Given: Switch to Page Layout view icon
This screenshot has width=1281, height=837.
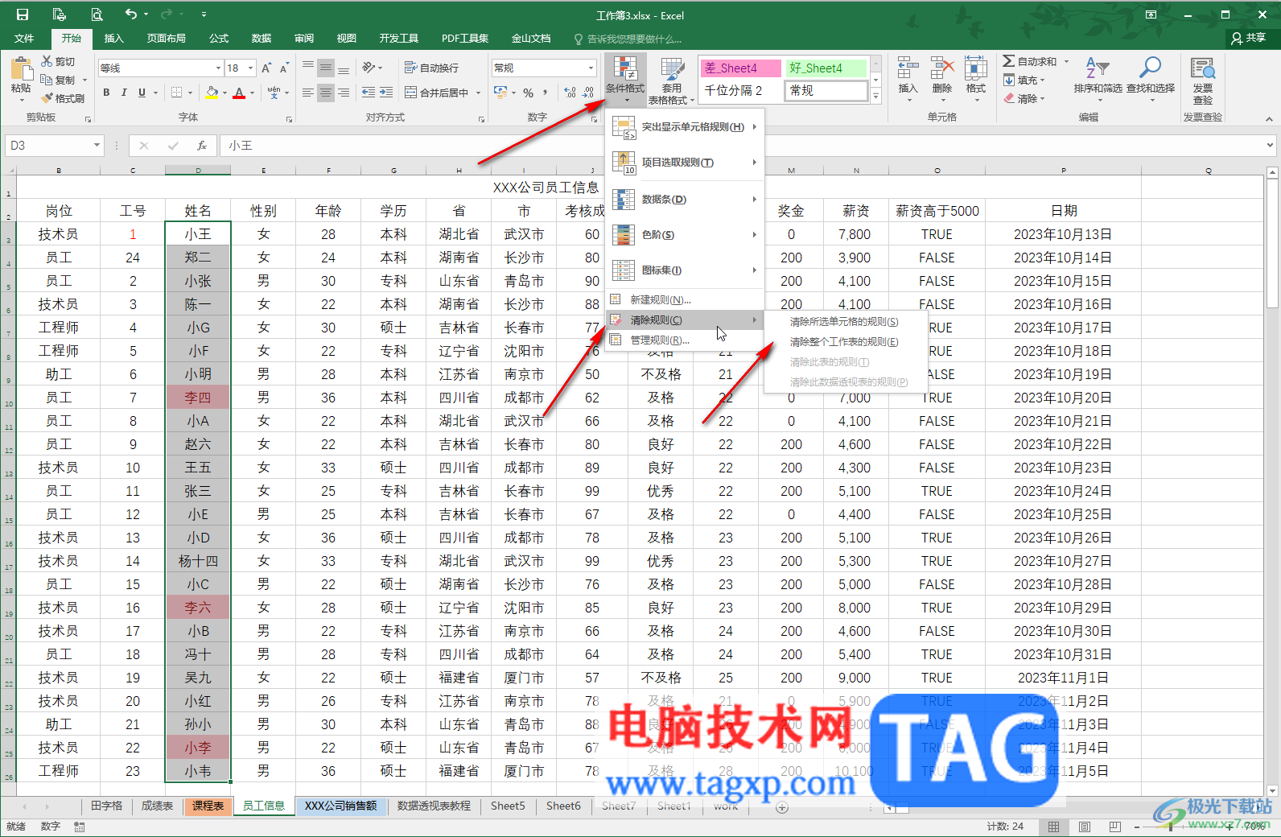Looking at the screenshot, I should click(x=1084, y=827).
